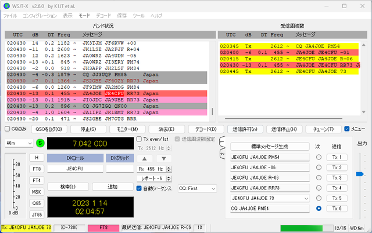Click the DXコール field containing JE4CFU
Viewport: 372px width, 233px height.
click(x=75, y=169)
